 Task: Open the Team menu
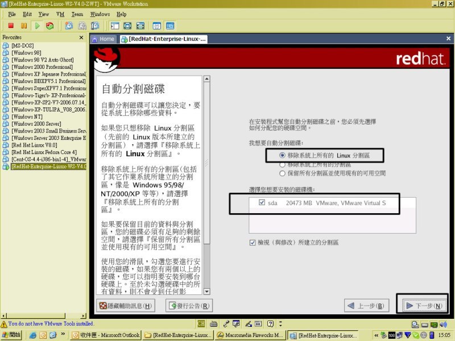[77, 14]
